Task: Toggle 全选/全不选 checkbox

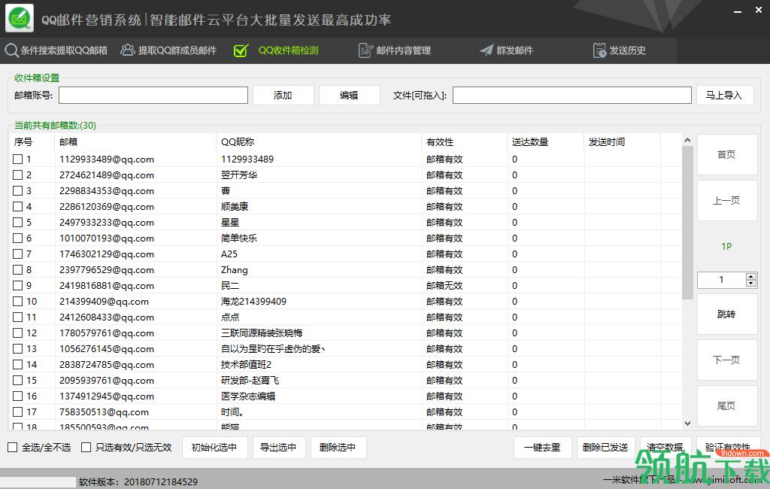Action: tap(12, 447)
